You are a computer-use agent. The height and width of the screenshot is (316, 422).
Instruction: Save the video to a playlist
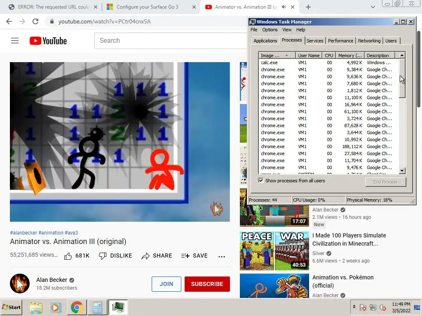[195, 256]
